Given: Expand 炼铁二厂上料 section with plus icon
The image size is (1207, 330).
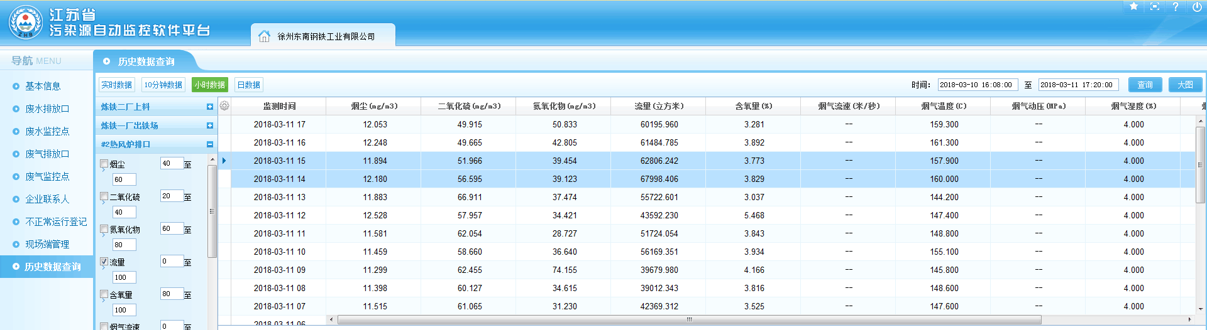Looking at the screenshot, I should [210, 107].
